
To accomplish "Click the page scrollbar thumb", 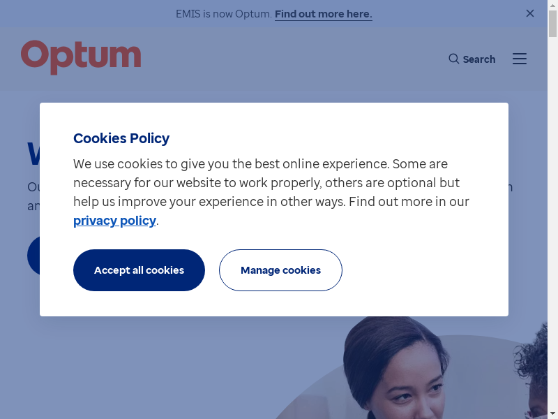I will (552, 24).
